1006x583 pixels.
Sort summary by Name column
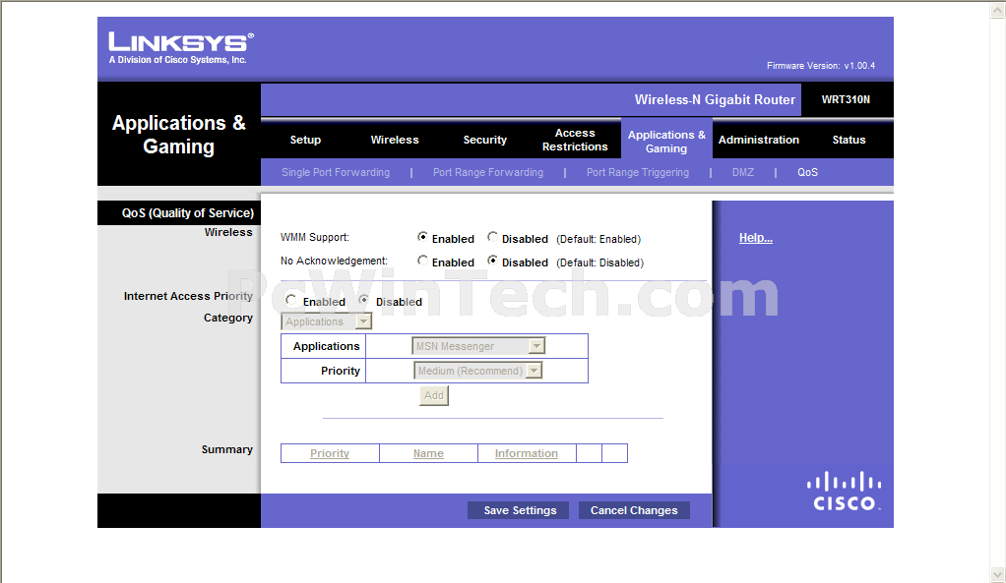pyautogui.click(x=428, y=453)
